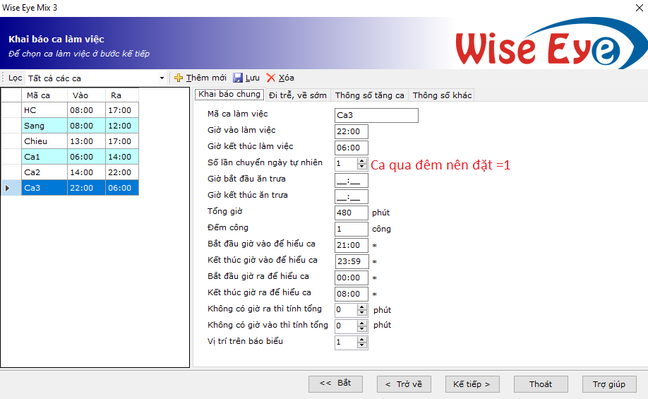The width and height of the screenshot is (648, 399).
Task: Click the Mã ca column header
Action: pyautogui.click(x=44, y=95)
